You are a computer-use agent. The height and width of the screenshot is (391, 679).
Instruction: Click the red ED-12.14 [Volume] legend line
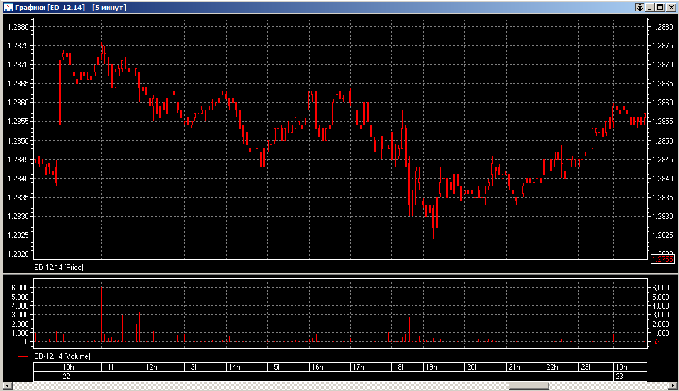point(24,356)
